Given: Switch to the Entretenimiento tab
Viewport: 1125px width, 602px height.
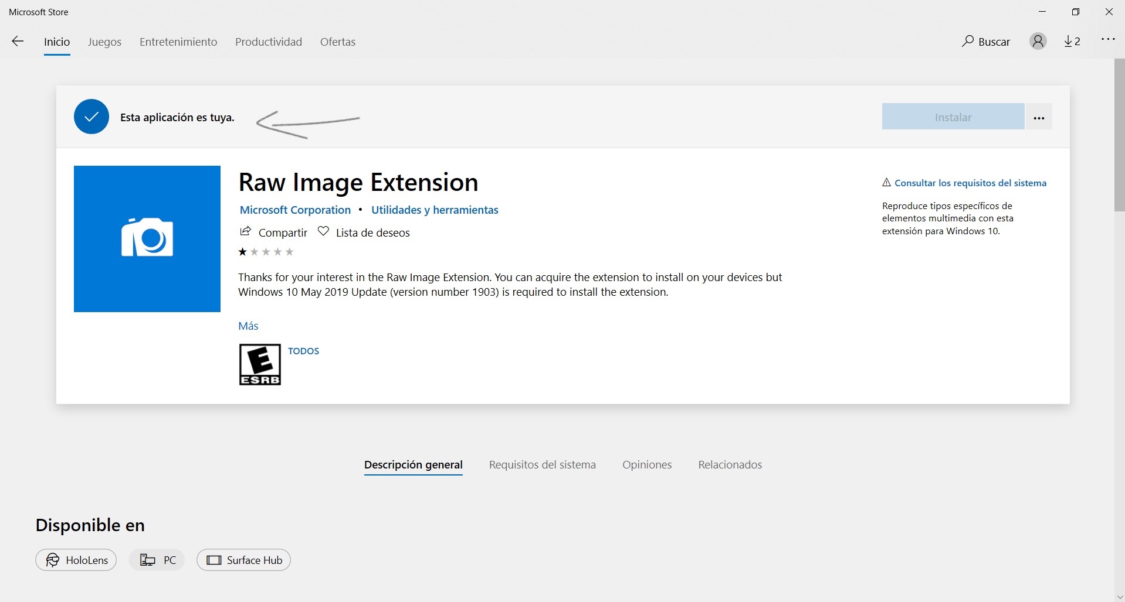Looking at the screenshot, I should pyautogui.click(x=178, y=42).
